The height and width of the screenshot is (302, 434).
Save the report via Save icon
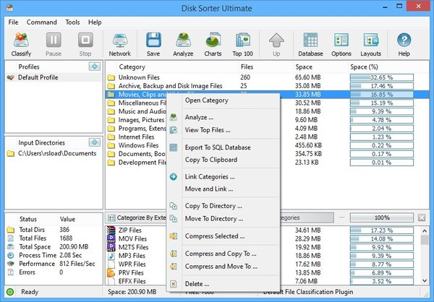click(x=153, y=43)
